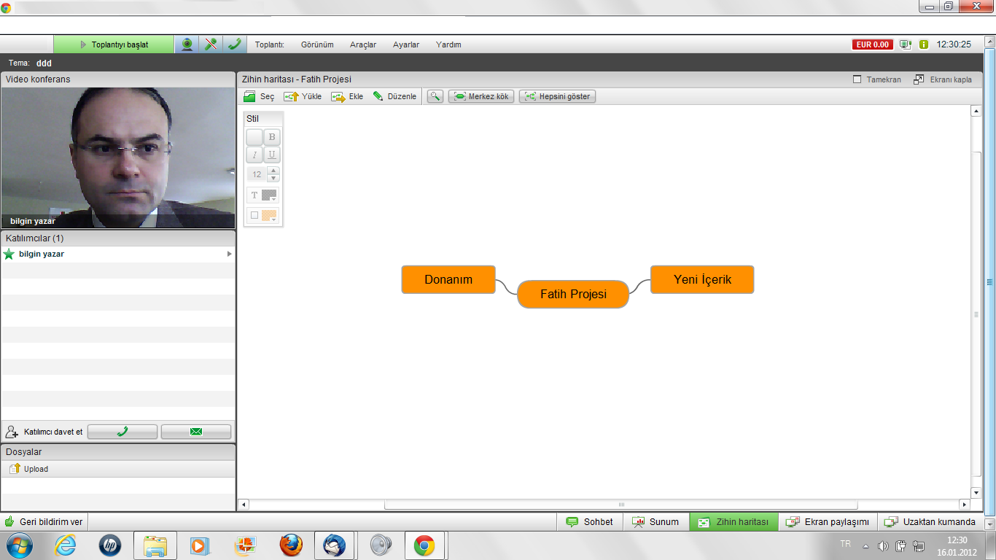Increase font size with up arrow
The image size is (996, 560).
pos(273,171)
